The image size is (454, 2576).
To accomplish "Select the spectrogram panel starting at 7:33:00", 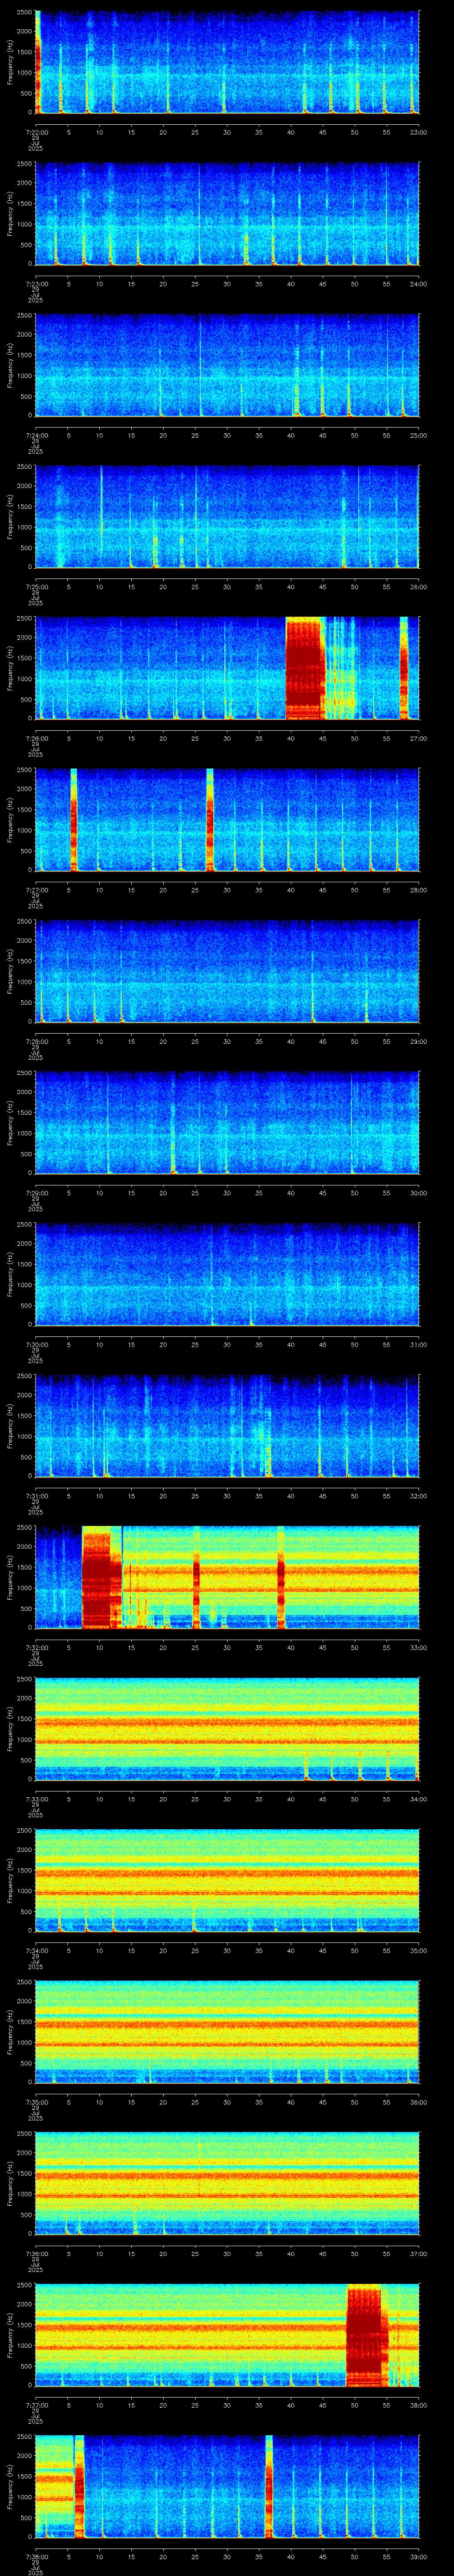I will click(x=227, y=1728).
